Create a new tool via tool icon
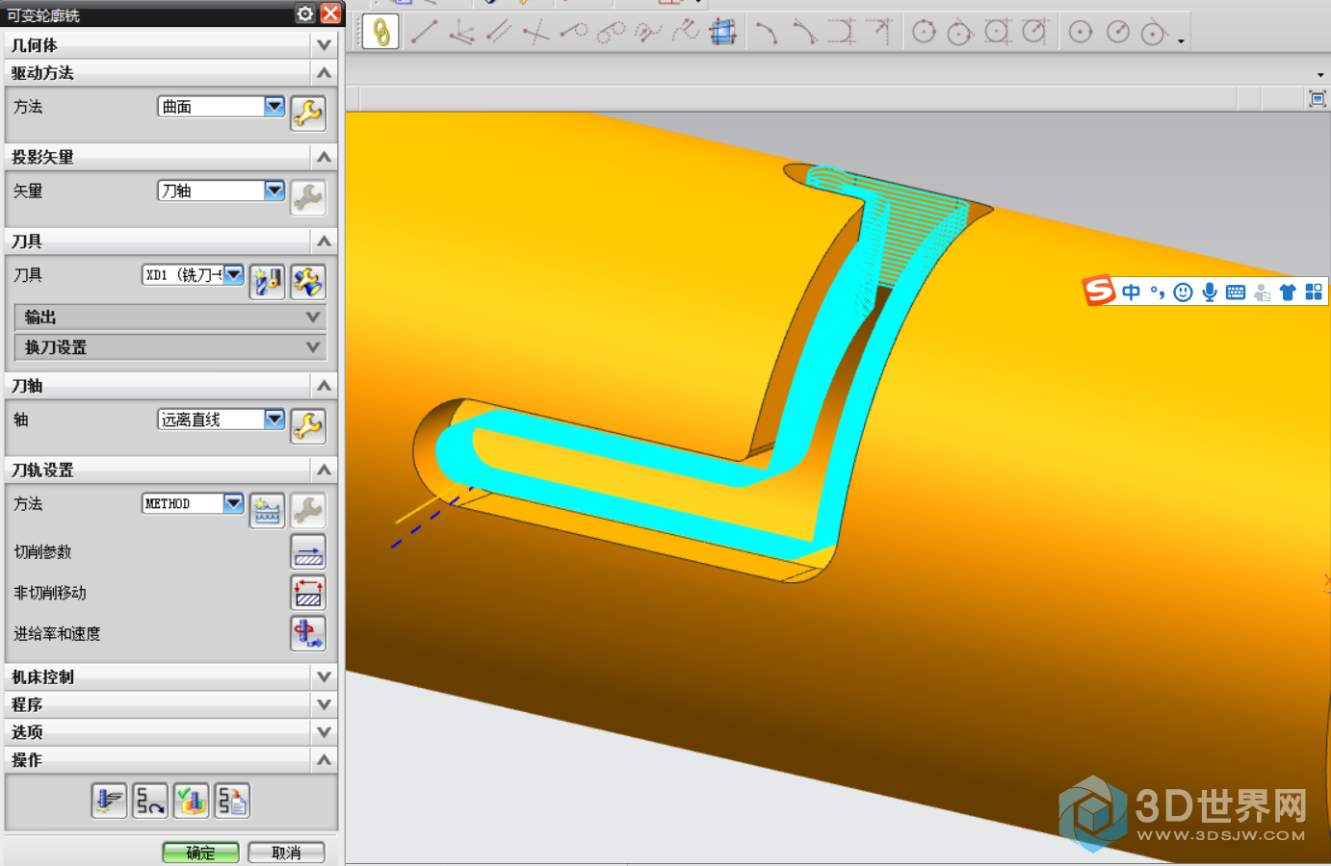1331x866 pixels. [x=268, y=282]
